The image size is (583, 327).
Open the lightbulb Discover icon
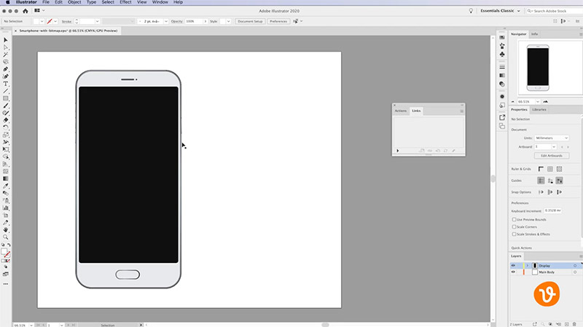pyautogui.click(x=471, y=11)
